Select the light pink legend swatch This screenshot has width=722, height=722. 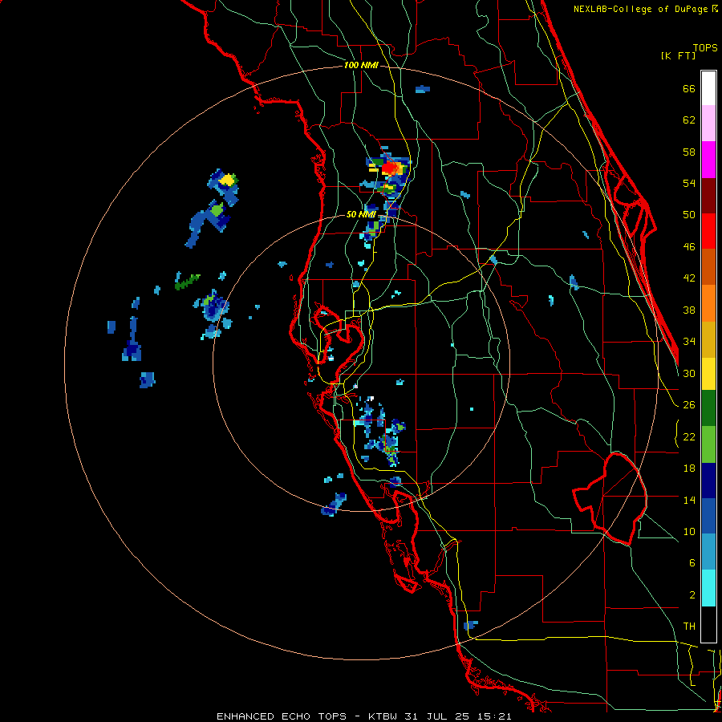click(x=708, y=123)
